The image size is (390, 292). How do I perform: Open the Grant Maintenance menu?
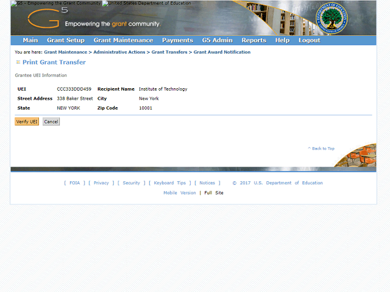click(123, 40)
